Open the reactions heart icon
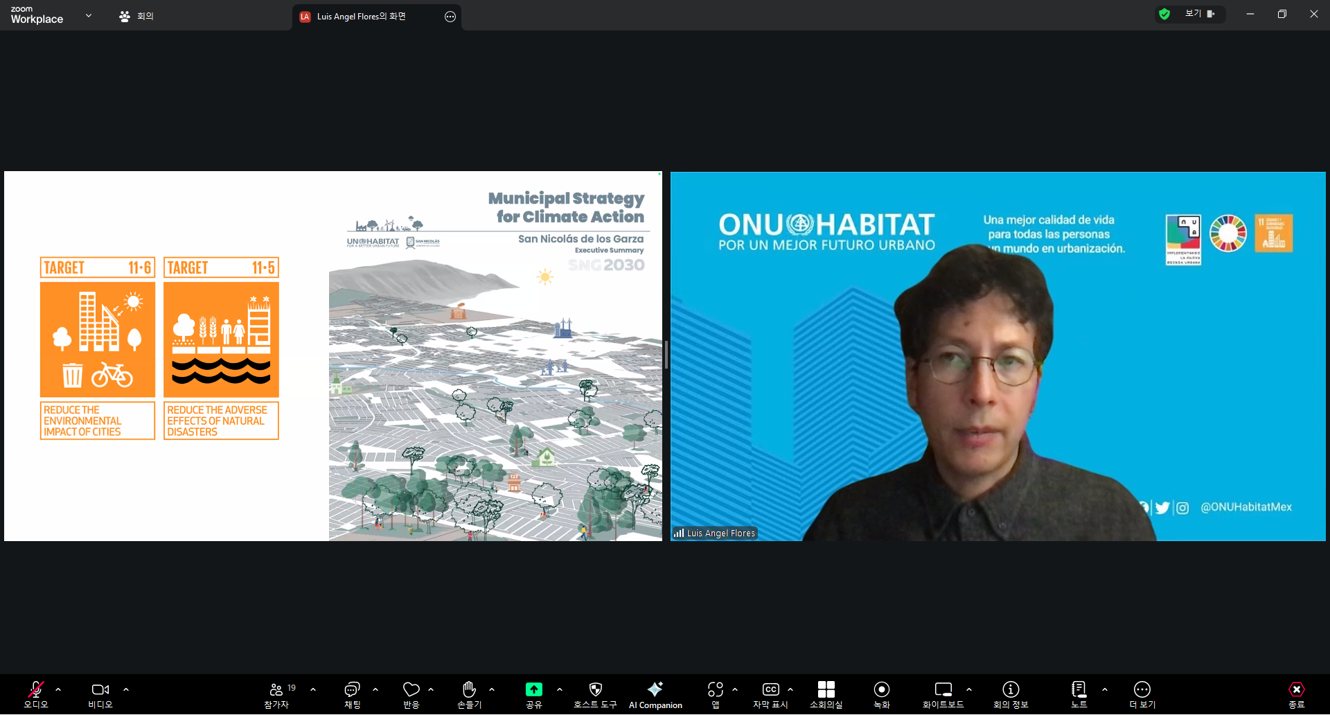Screen dimensions: 1330x715 tap(411, 689)
